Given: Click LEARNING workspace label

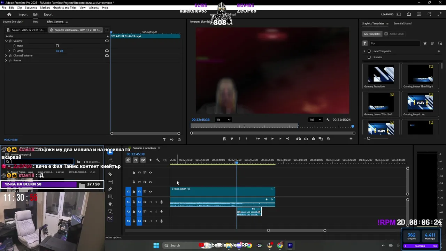Looking at the screenshot, I should pyautogui.click(x=387, y=14).
